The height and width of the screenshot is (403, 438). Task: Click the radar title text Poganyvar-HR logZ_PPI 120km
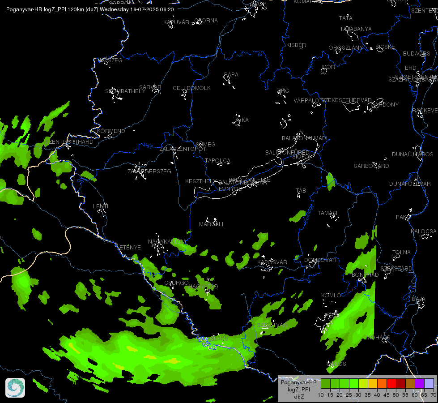[x=44, y=9]
